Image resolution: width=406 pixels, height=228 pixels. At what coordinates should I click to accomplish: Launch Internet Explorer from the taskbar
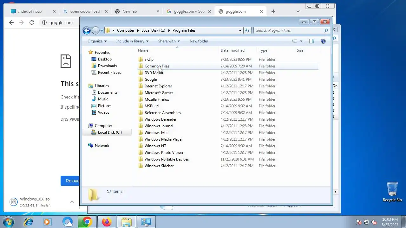(29, 222)
